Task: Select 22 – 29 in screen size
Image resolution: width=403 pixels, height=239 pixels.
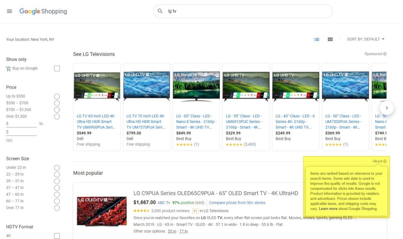Action: pos(57,174)
